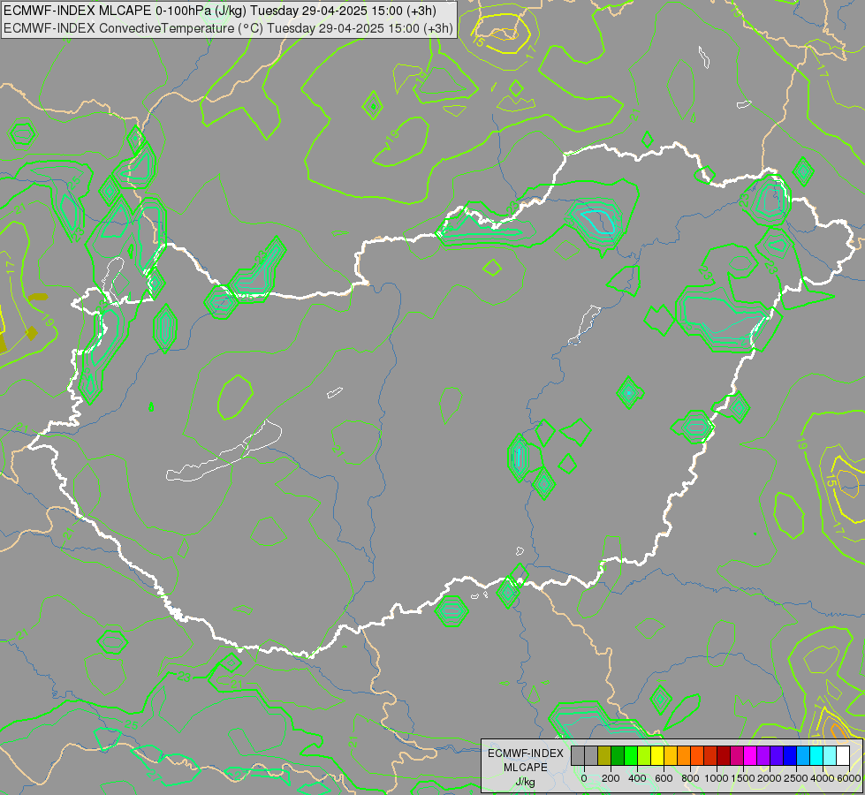Click the ConvectiveTemperature title line
Screen dimensions: 865x795
point(228,27)
